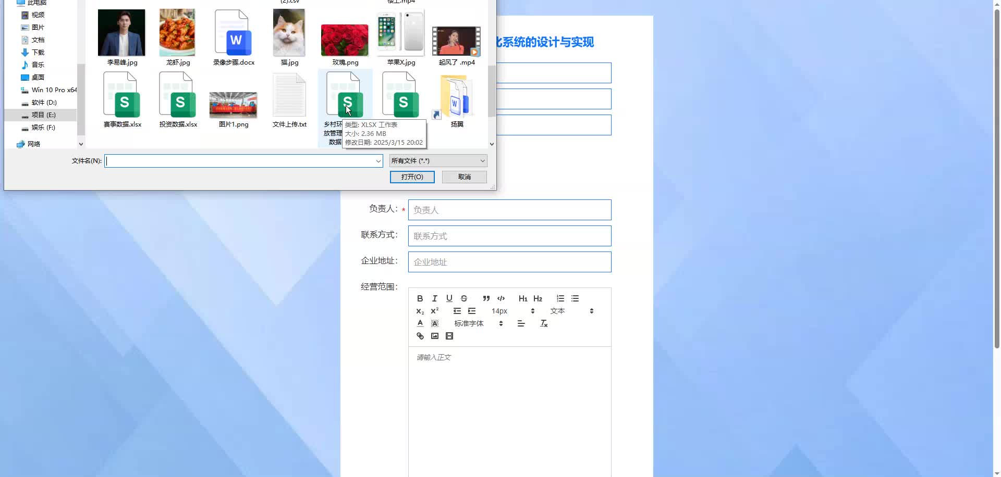Click the web page vertical scrollbar thumb

(997, 178)
